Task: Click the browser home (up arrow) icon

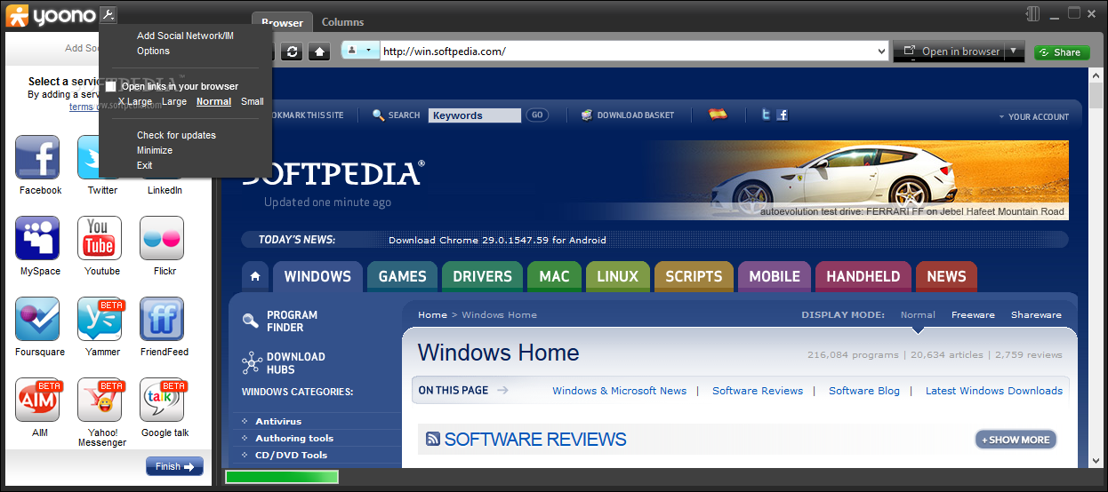Action: [319, 52]
